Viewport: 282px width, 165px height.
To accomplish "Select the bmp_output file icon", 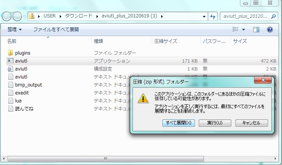I will point(11,85).
